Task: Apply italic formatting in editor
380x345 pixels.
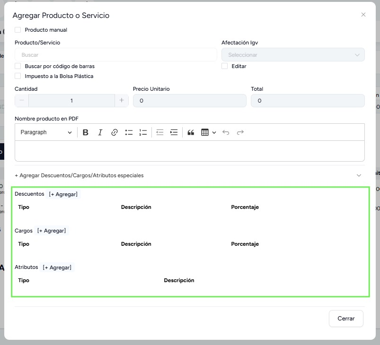Action: [x=100, y=132]
